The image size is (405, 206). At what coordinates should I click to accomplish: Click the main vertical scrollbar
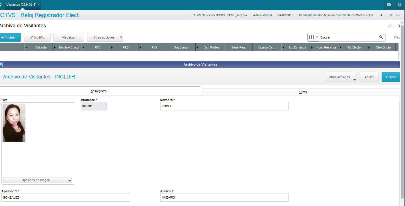click(402, 111)
